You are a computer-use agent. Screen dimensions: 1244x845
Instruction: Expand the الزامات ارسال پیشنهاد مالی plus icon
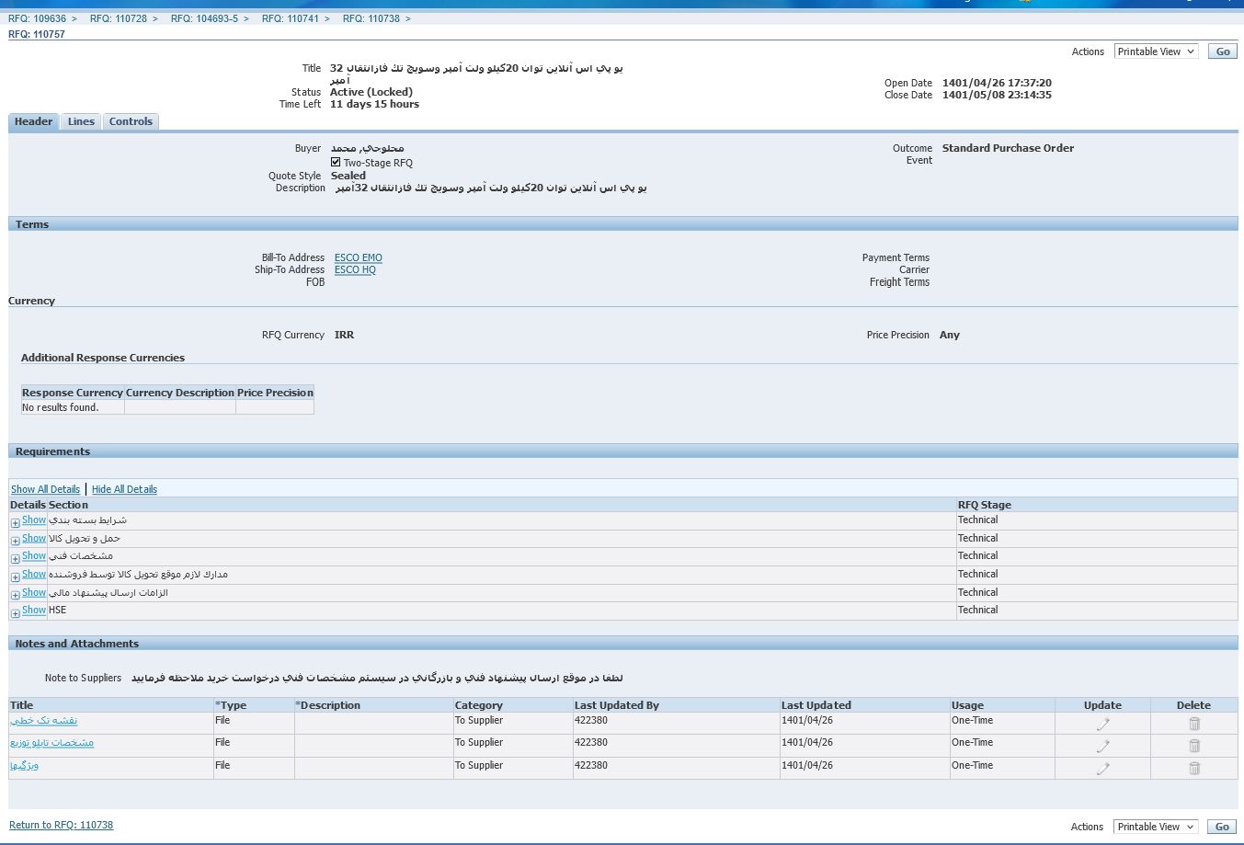16,595
